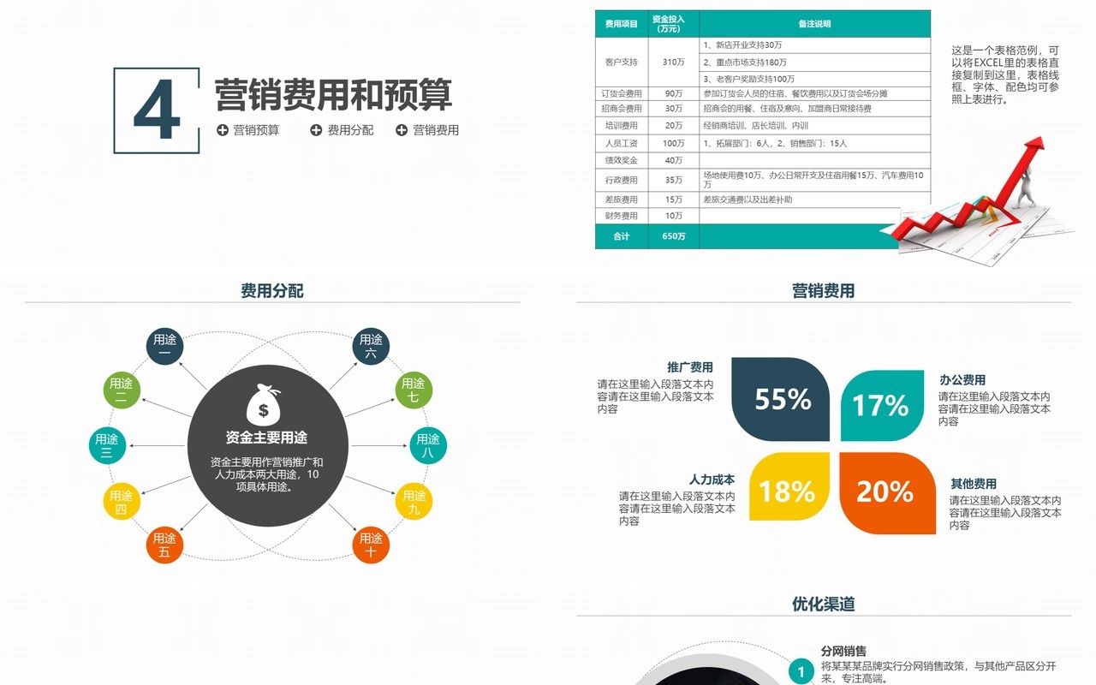The width and height of the screenshot is (1096, 685).
Task: Select the orange 用途五 circle
Action: pos(165,545)
